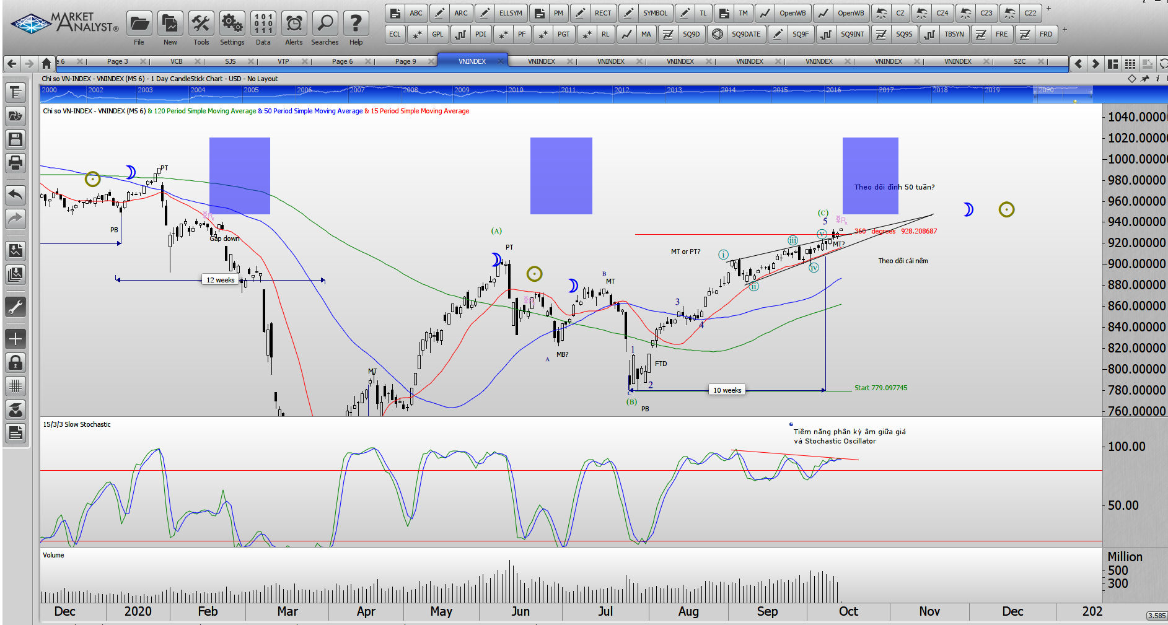The height and width of the screenshot is (625, 1168).
Task: Expand first toolbar row with plus sign
Action: [1048, 9]
